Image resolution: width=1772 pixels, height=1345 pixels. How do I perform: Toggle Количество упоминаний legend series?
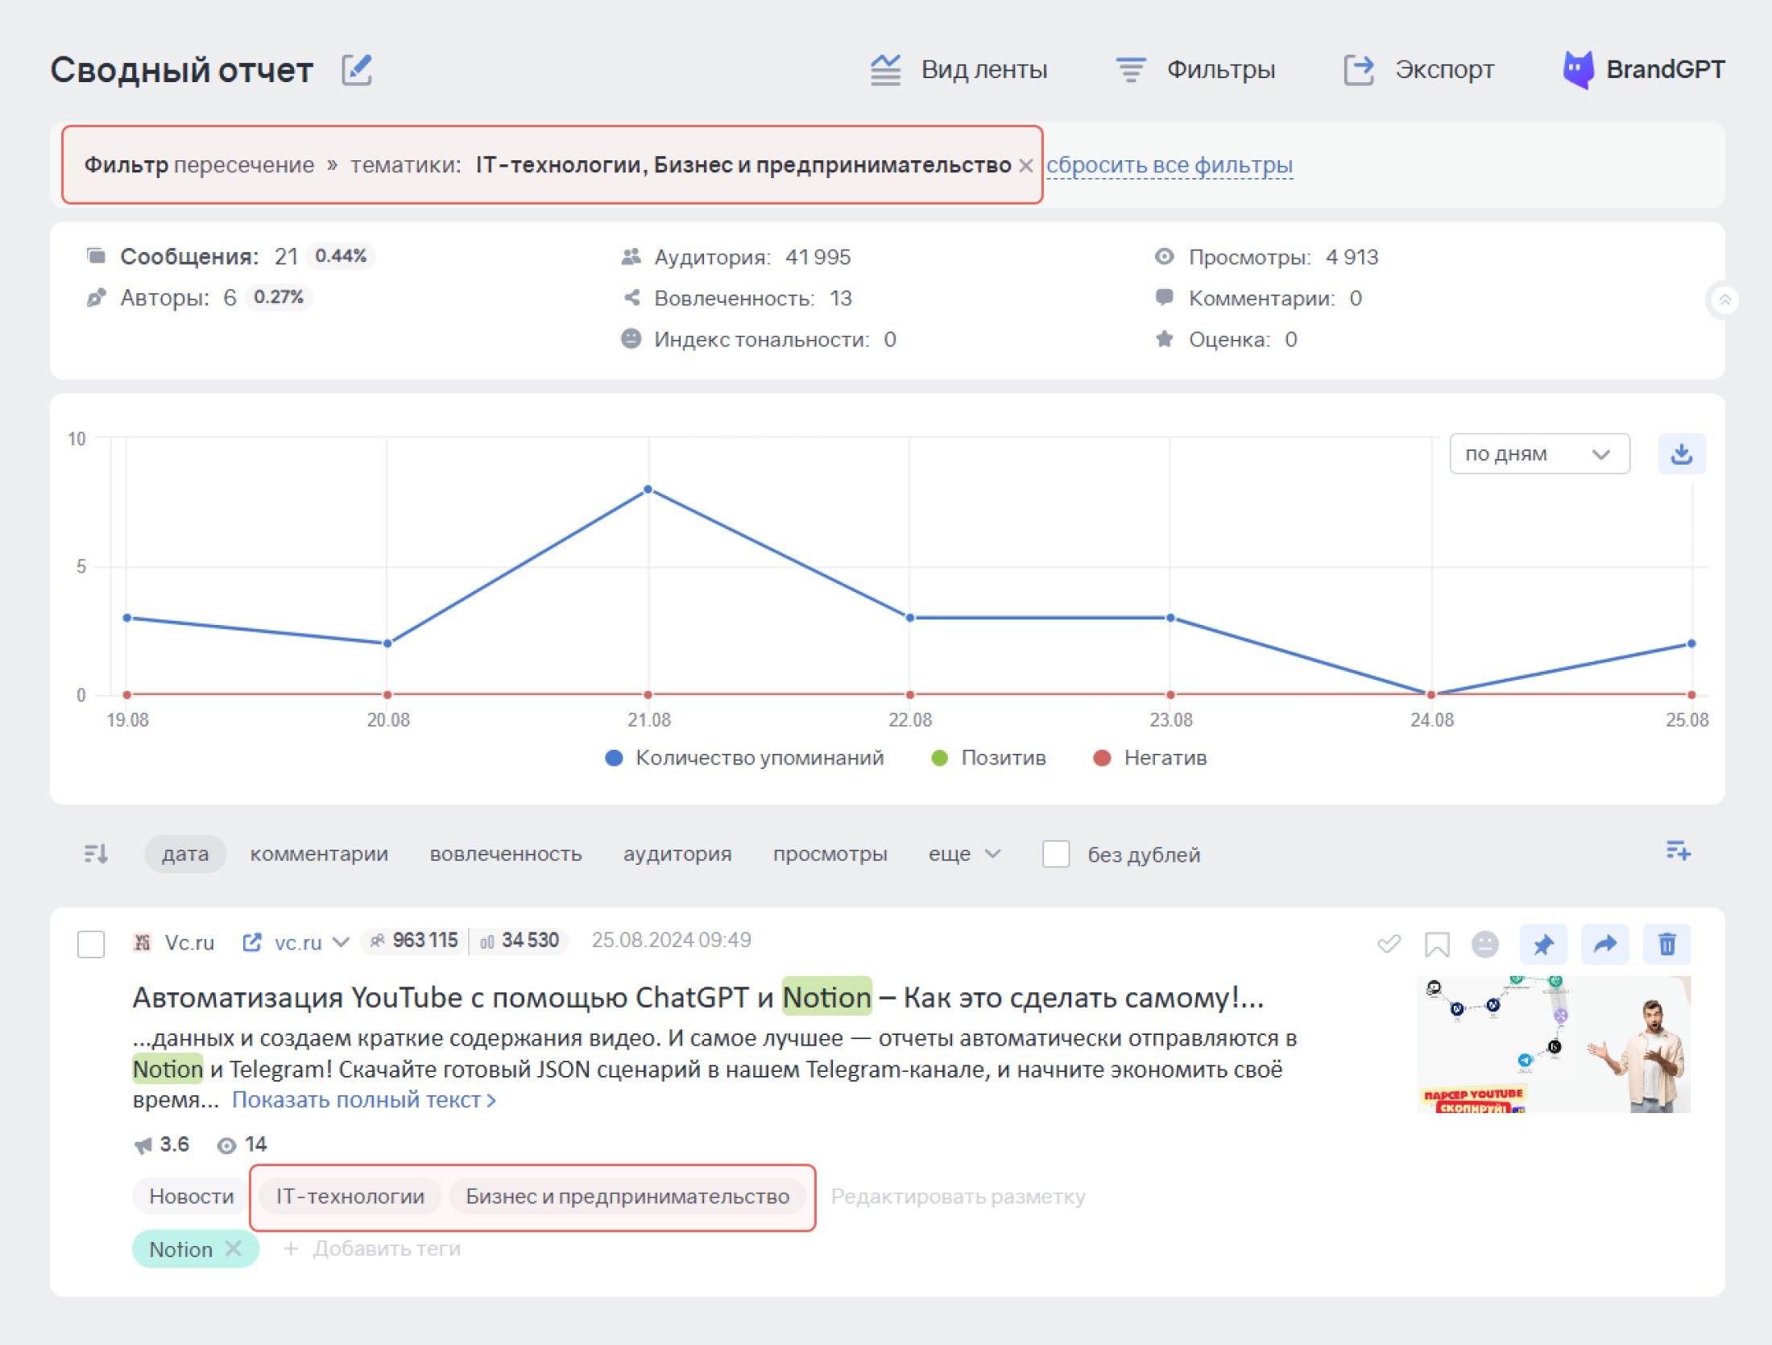tap(744, 758)
